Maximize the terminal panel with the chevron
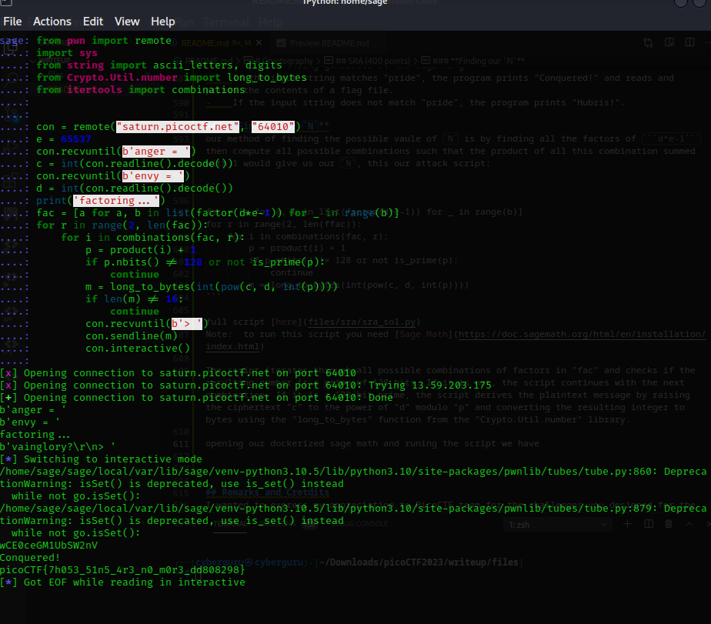This screenshot has width=711, height=624. [689, 524]
